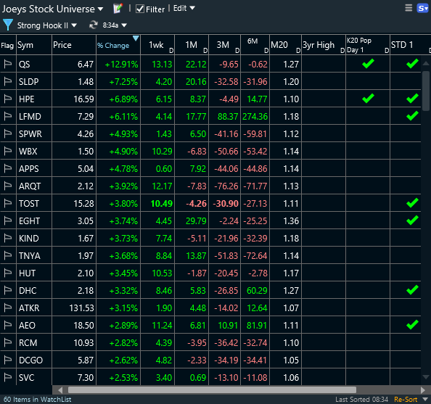Select the LFMD symbol cell

tap(34, 117)
